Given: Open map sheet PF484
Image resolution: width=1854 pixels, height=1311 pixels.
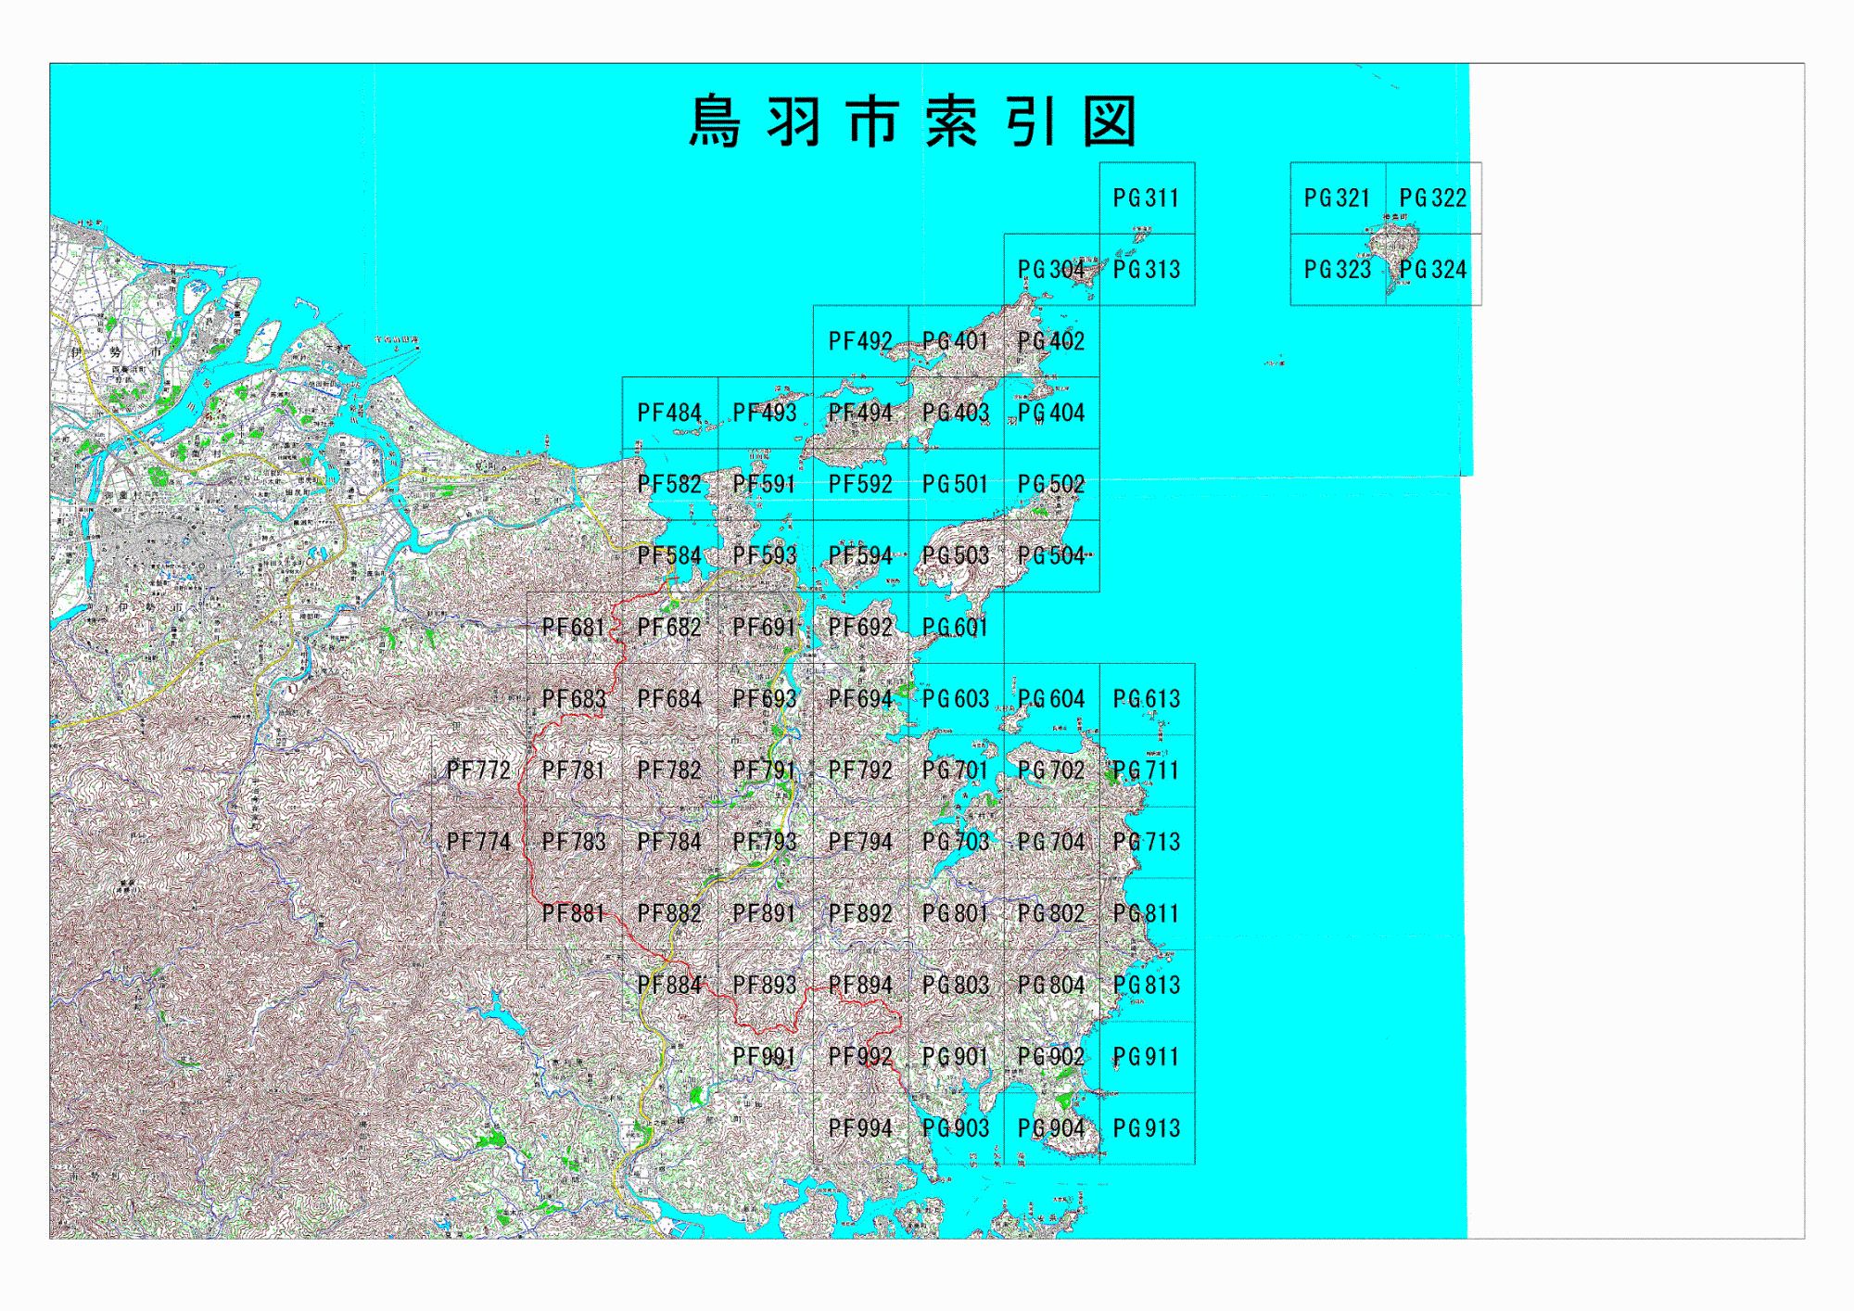Looking at the screenshot, I should [669, 413].
